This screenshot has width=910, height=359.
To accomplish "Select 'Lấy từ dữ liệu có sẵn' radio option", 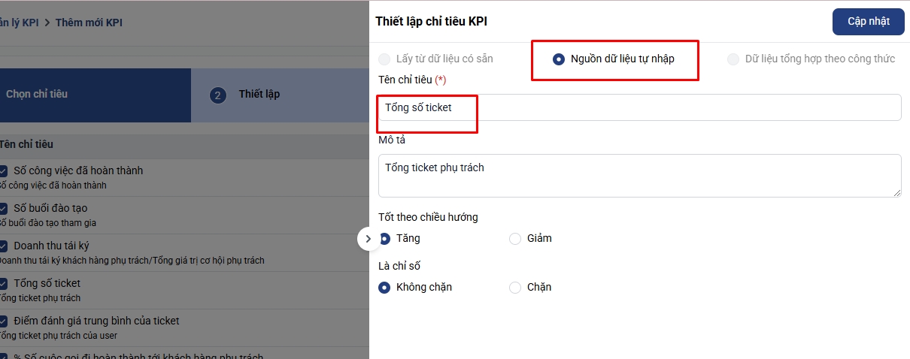I will pos(385,59).
